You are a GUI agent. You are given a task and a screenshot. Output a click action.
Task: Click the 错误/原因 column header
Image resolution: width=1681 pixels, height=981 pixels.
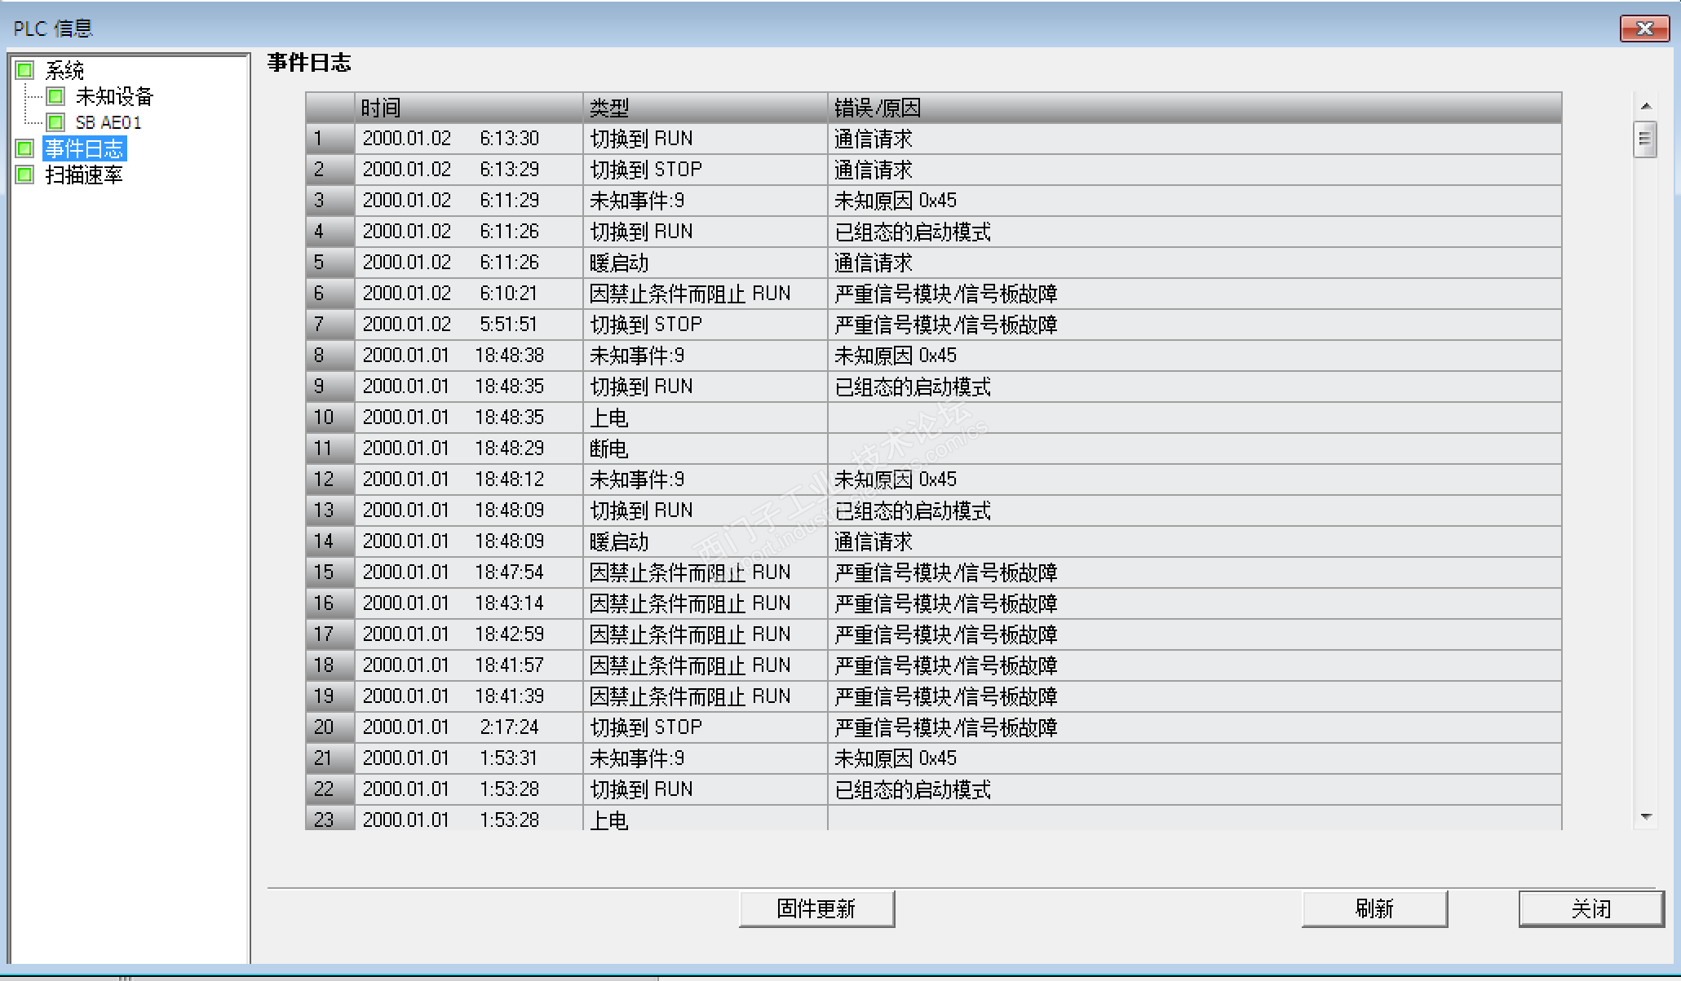1194,108
